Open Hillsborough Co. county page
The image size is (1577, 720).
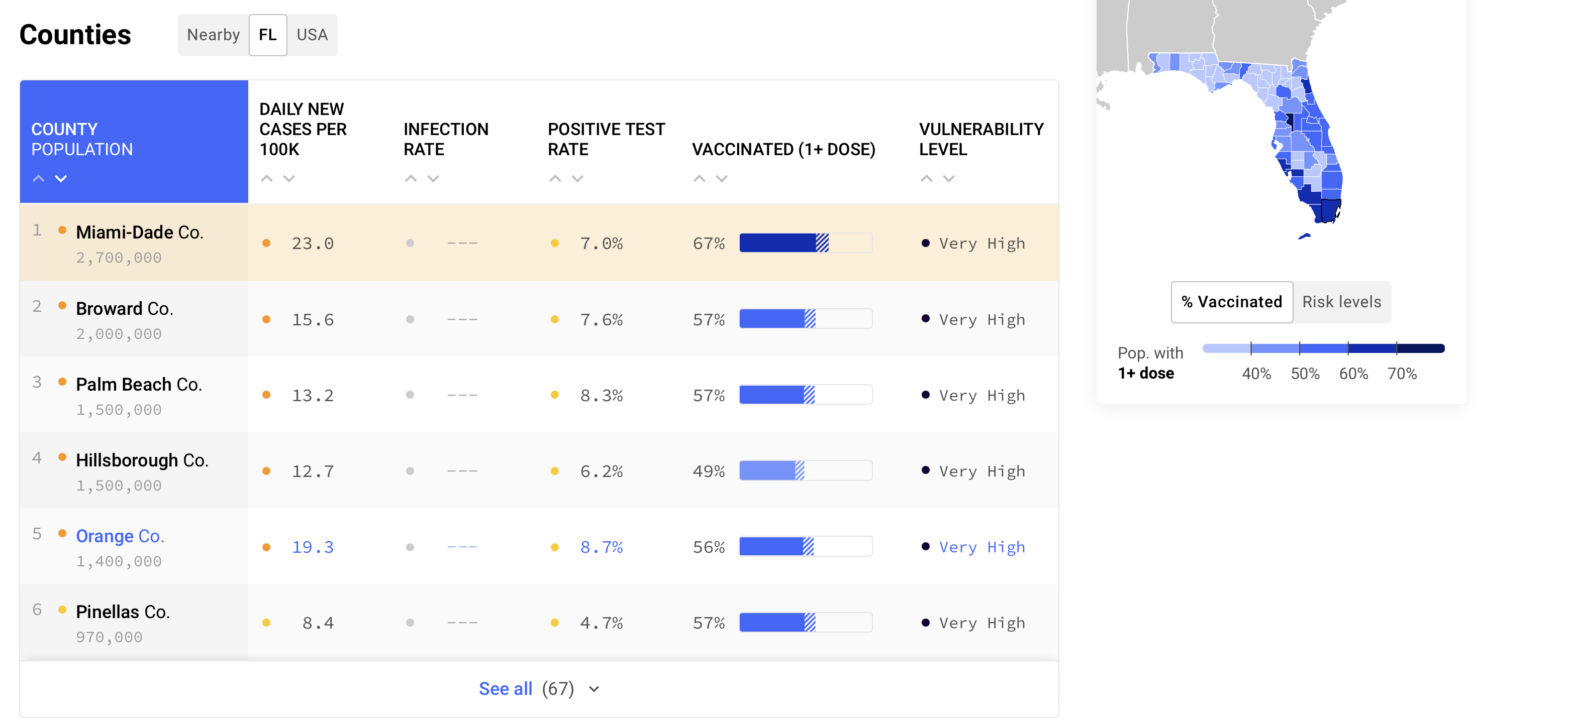pos(142,460)
